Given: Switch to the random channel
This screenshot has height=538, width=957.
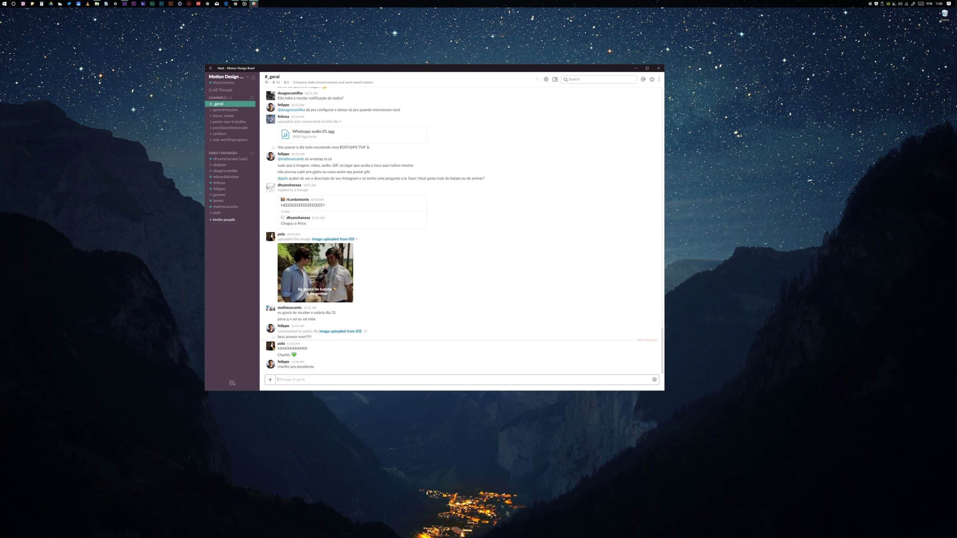Looking at the screenshot, I should pos(219,134).
